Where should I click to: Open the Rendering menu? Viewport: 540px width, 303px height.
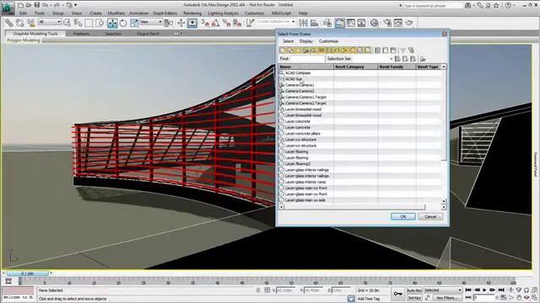pyautogui.click(x=192, y=13)
